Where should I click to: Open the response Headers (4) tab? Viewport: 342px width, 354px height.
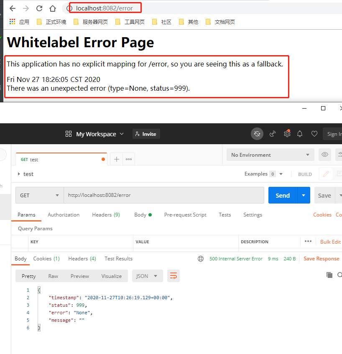(x=82, y=259)
